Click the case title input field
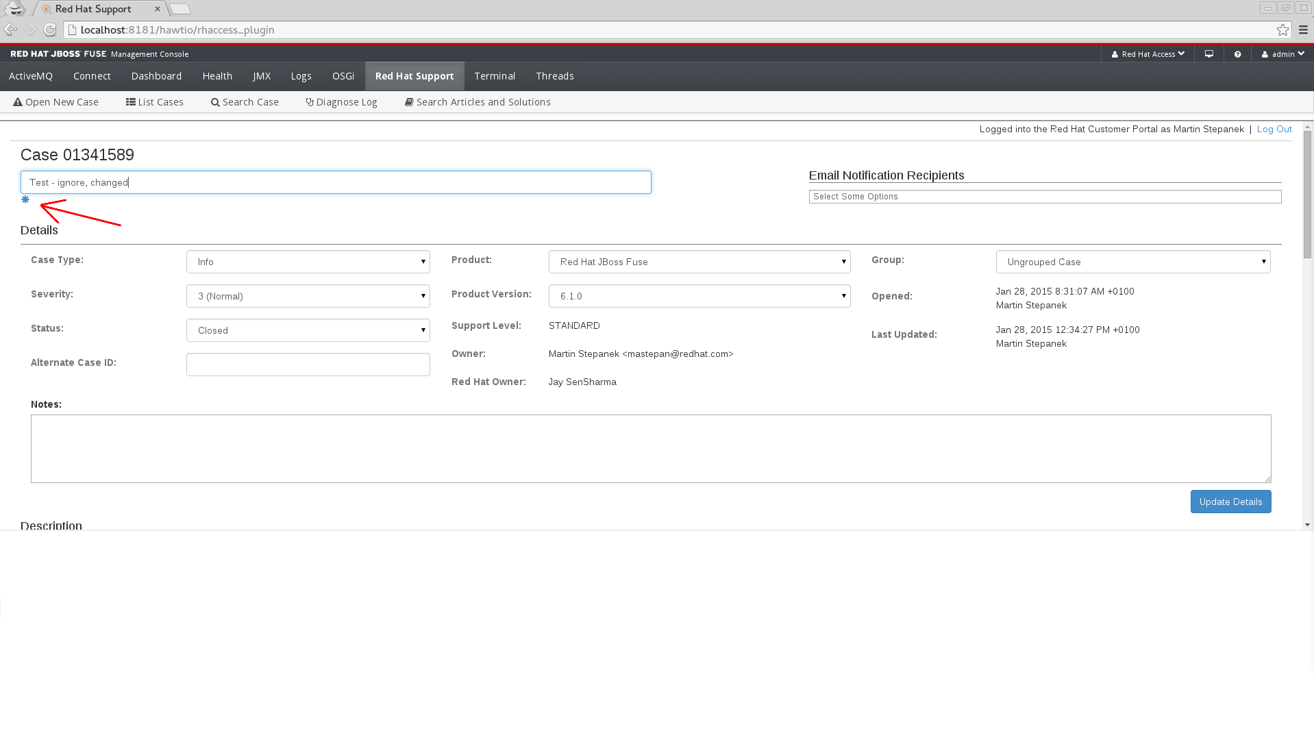This screenshot has height=740, width=1314. [336, 182]
